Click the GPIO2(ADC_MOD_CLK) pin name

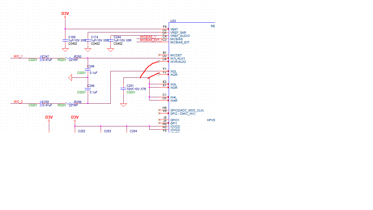187,111
